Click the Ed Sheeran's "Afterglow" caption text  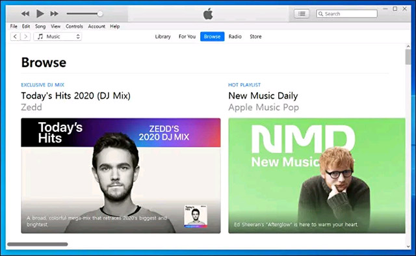[x=296, y=224]
